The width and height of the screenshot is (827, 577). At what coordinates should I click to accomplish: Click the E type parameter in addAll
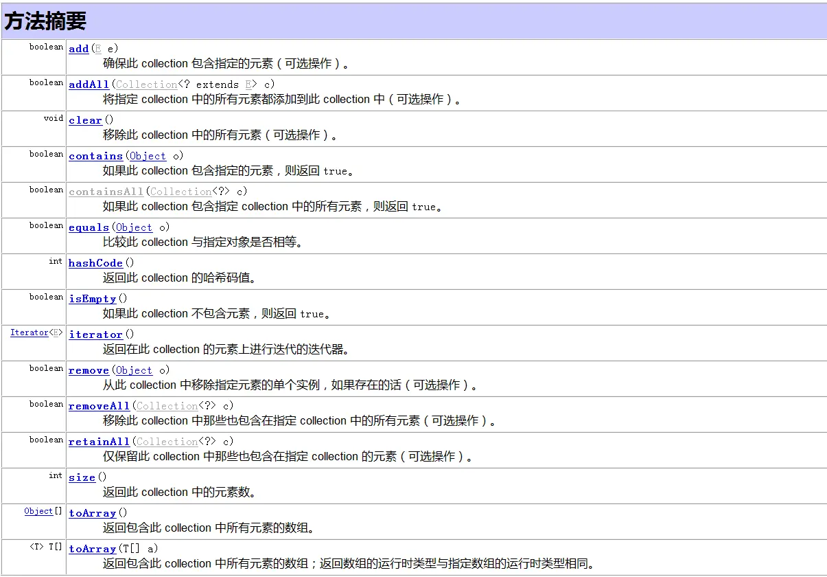249,84
